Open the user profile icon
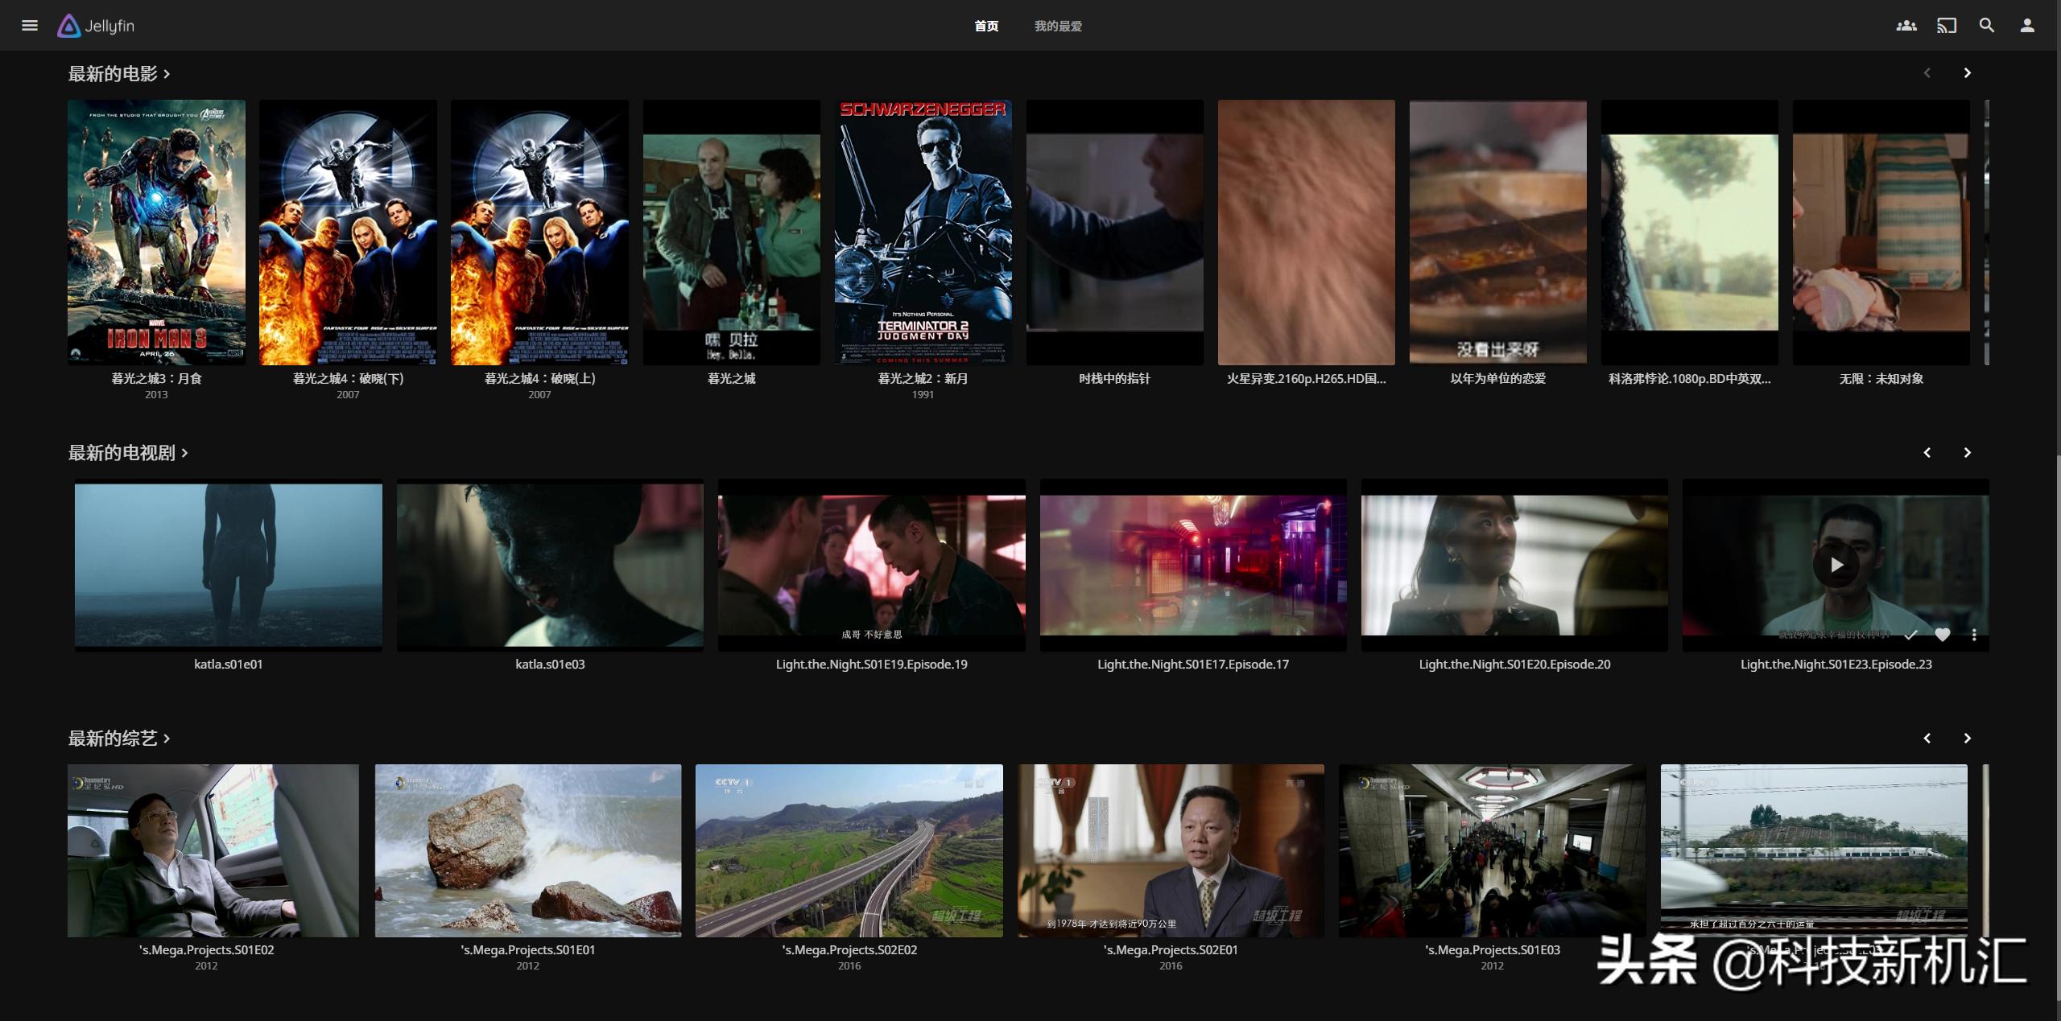 pos(2026,26)
